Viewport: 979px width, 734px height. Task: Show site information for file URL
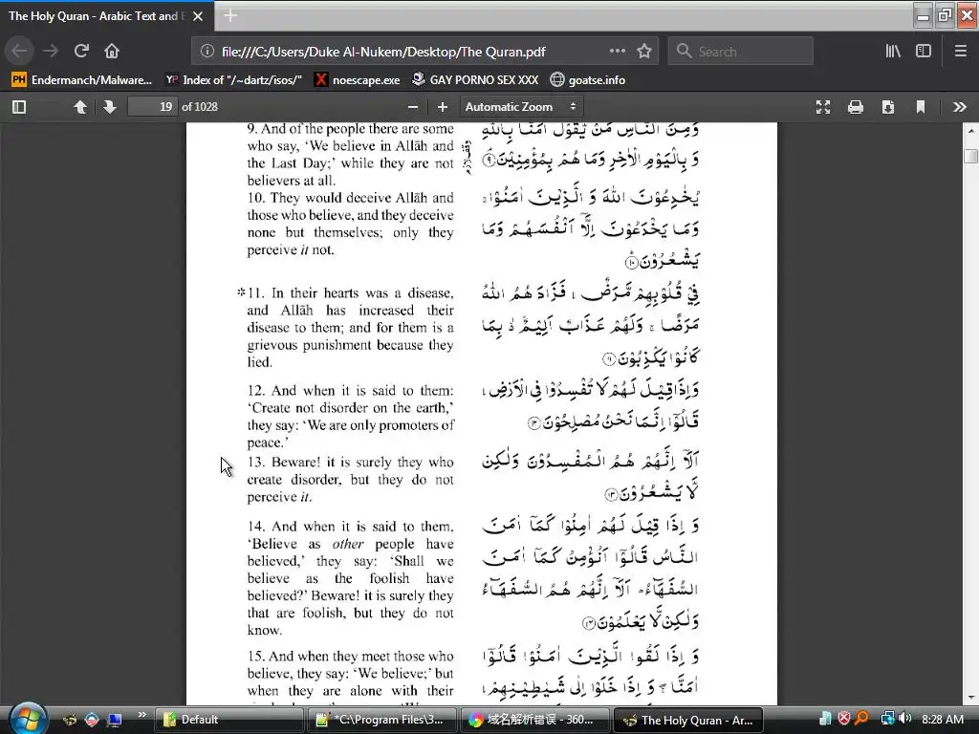[x=207, y=52]
